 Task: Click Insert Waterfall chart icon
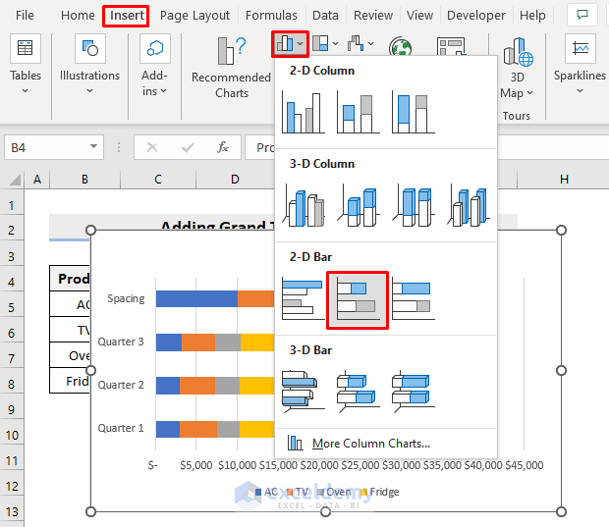(356, 43)
